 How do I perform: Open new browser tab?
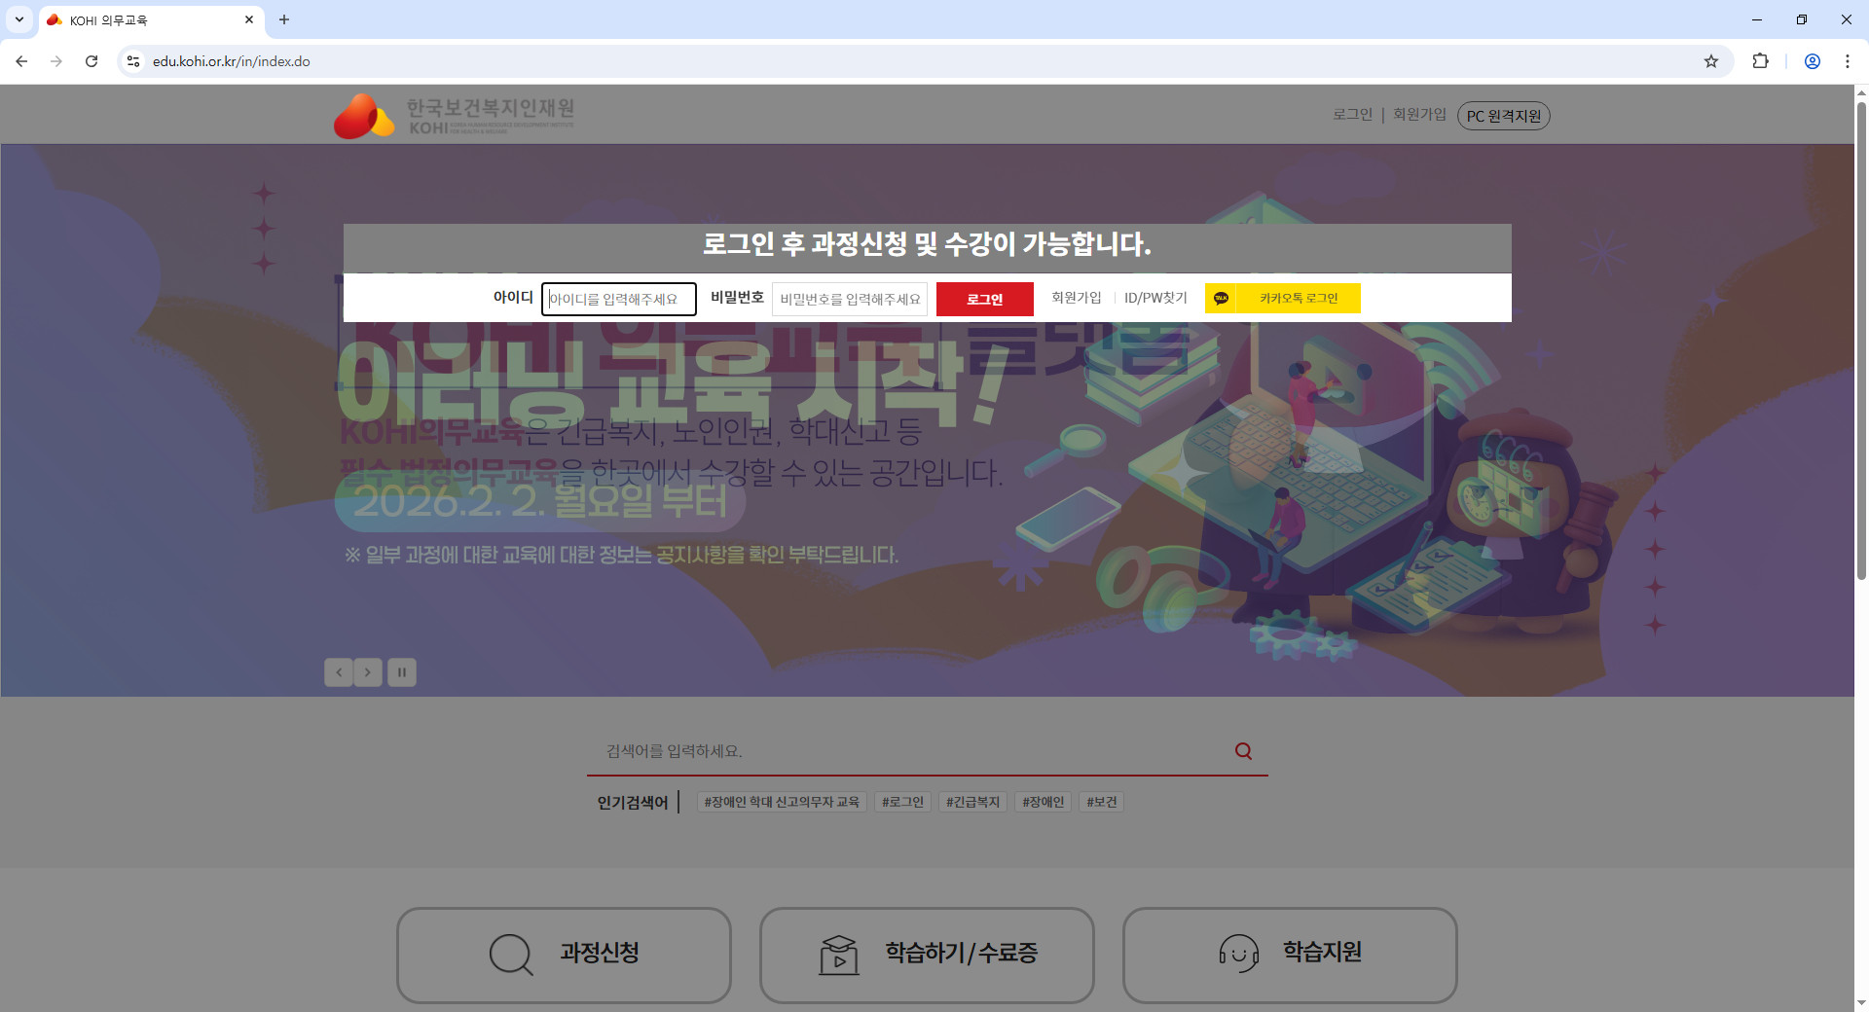click(284, 19)
